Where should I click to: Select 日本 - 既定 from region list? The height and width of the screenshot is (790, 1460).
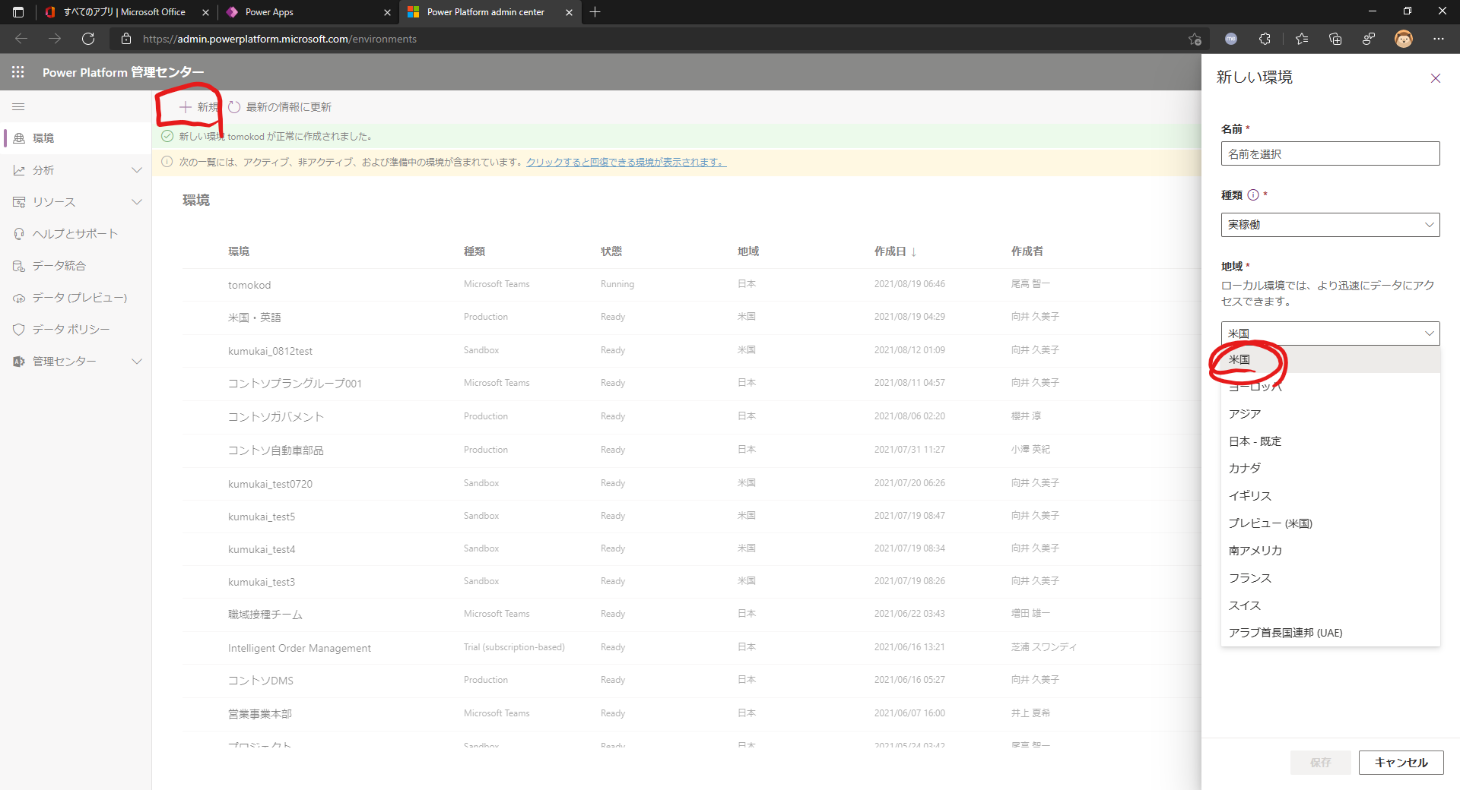[x=1330, y=441]
